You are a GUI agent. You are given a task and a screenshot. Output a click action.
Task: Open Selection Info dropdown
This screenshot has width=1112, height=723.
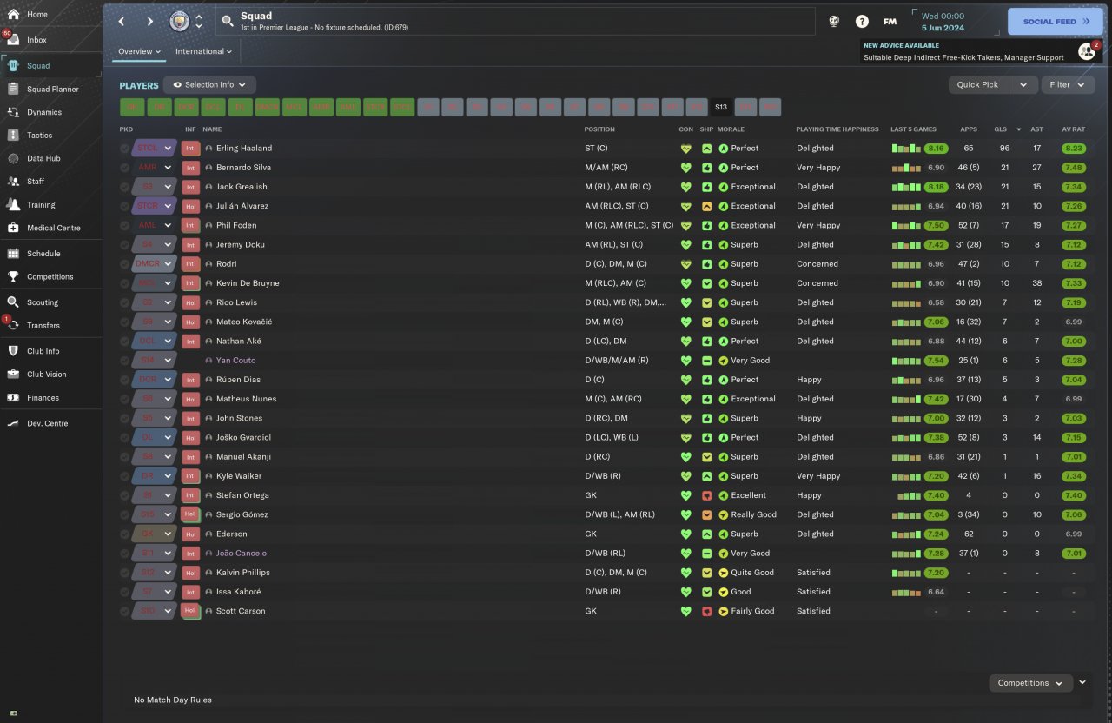point(209,85)
